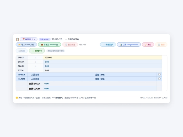
Task: Click the 恢复 redo button
Action: [22, 51]
